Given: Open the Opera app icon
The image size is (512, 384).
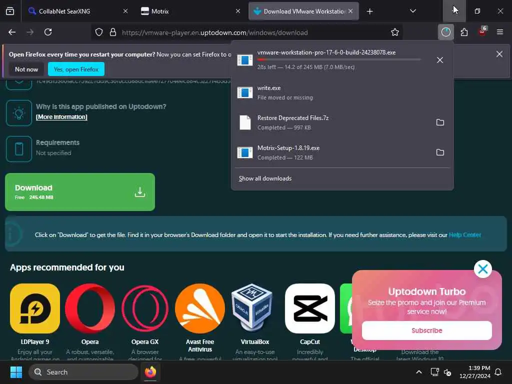Looking at the screenshot, I should click(x=90, y=308).
